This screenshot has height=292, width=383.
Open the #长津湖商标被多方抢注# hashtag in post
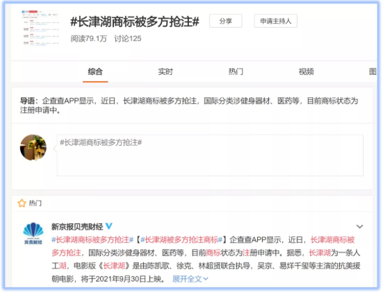coord(92,240)
